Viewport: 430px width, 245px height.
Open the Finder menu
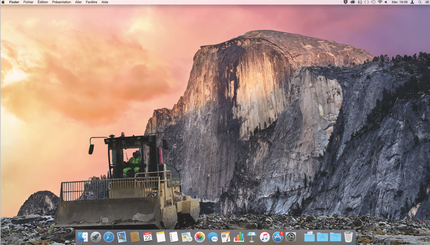click(x=14, y=2)
